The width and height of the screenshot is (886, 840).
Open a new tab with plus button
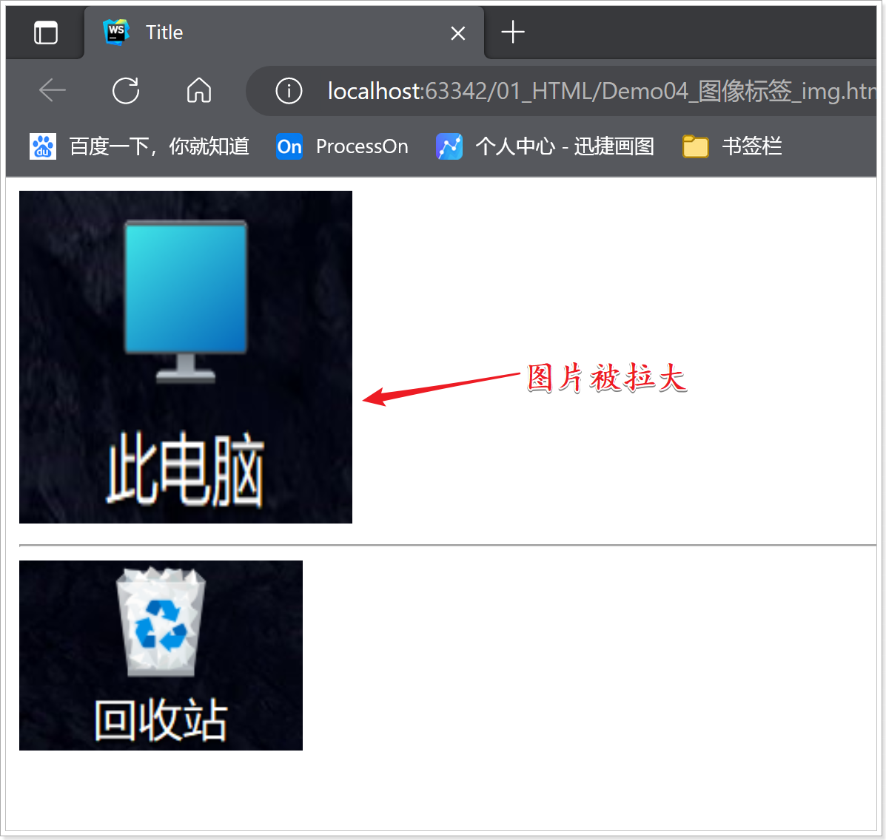513,33
